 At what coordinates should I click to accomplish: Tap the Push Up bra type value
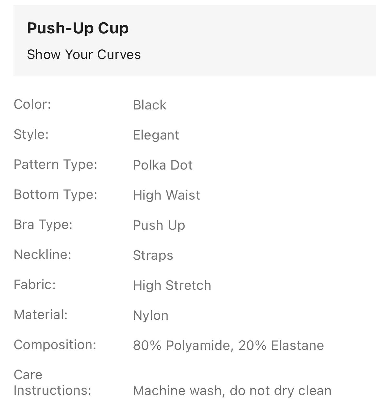tap(159, 225)
